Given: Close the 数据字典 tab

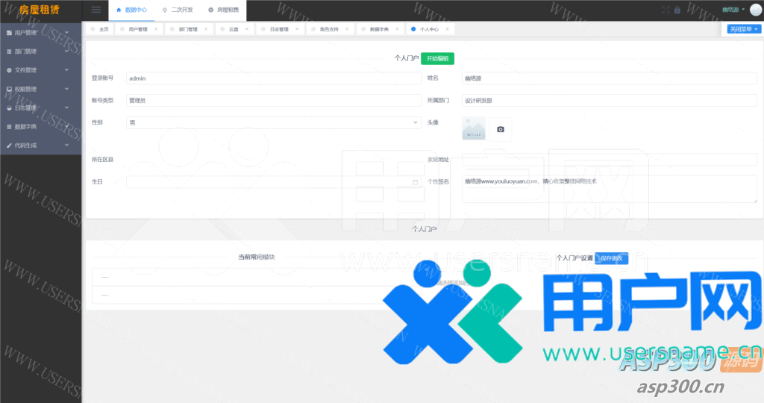Looking at the screenshot, I should 397,29.
